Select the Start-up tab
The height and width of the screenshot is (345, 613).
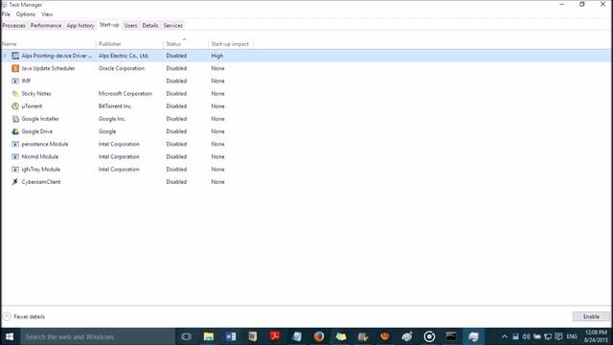point(109,25)
